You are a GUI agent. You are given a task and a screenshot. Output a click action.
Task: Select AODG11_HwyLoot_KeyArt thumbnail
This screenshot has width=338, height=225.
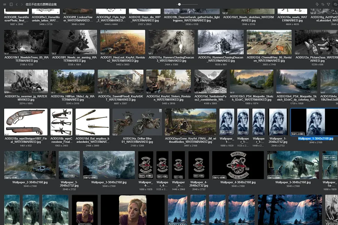tap(123, 42)
